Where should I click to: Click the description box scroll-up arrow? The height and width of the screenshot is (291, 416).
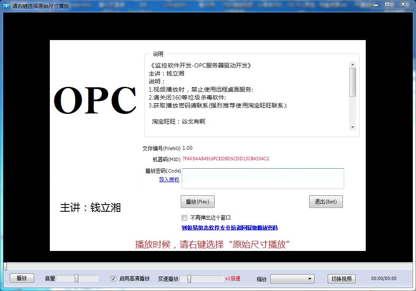353,65
